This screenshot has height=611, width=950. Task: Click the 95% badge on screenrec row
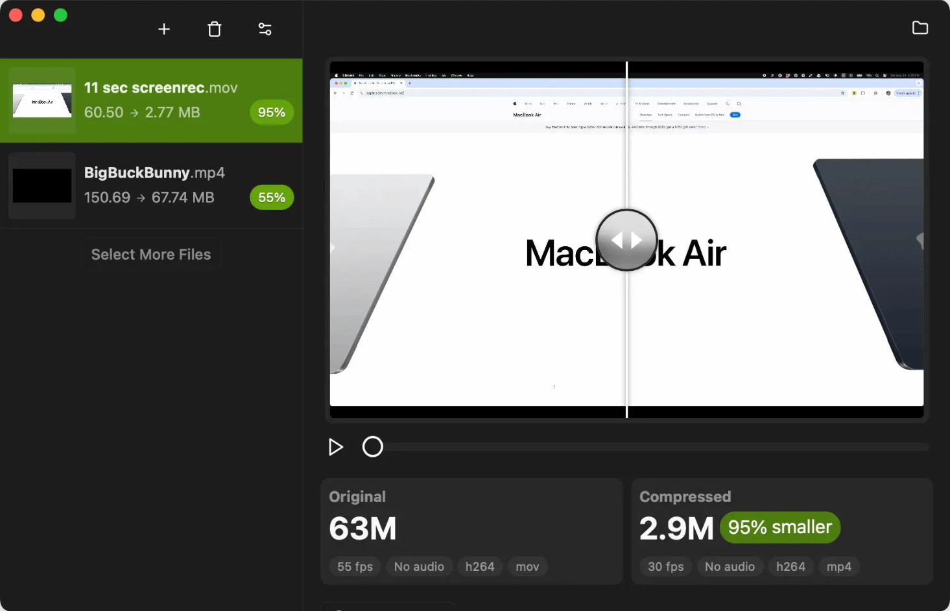(272, 113)
